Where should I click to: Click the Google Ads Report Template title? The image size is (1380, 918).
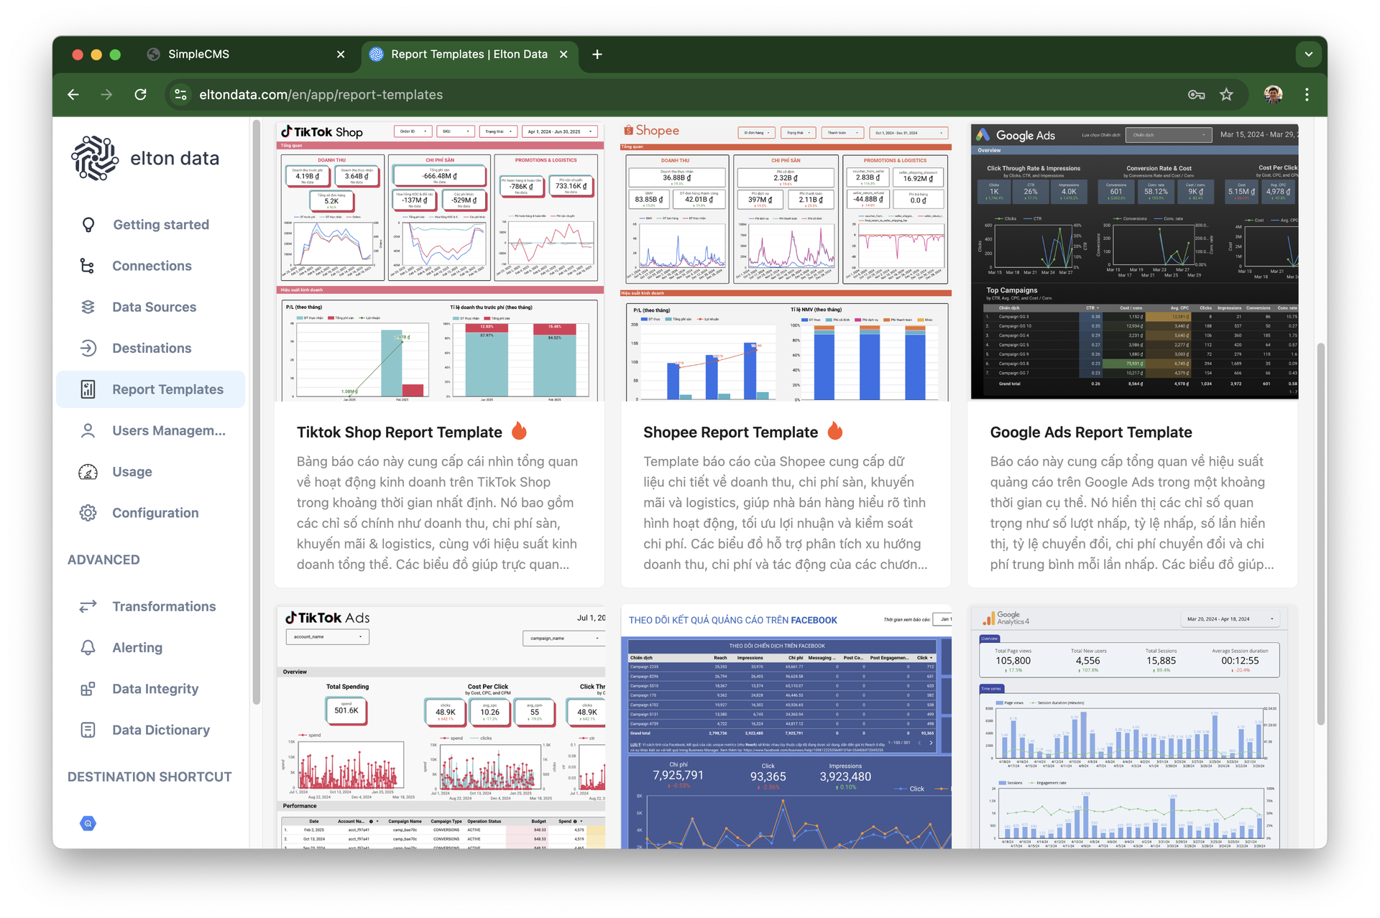click(1090, 432)
